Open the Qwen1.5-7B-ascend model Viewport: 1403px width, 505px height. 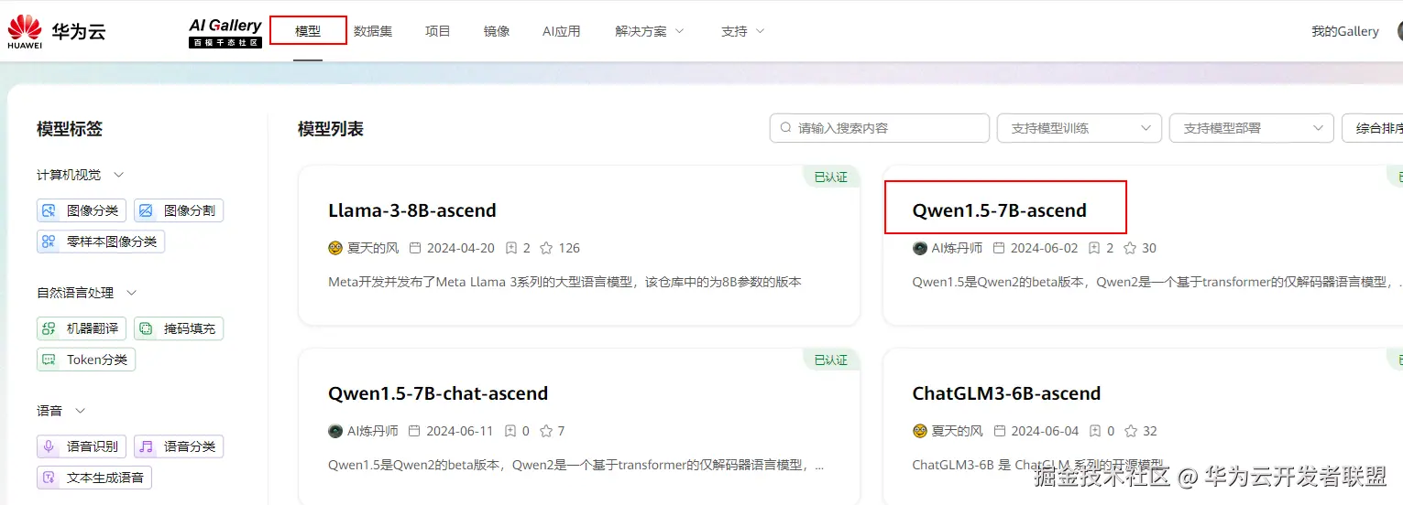coord(1000,210)
